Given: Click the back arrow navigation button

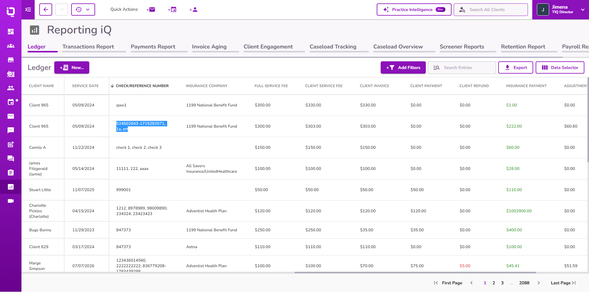Looking at the screenshot, I should coord(46,10).
